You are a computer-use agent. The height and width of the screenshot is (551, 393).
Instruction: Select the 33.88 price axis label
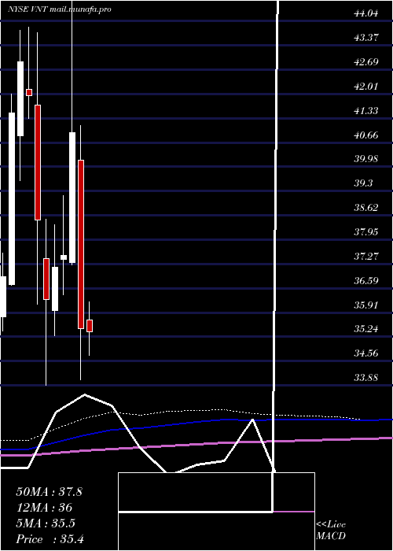[x=366, y=378]
